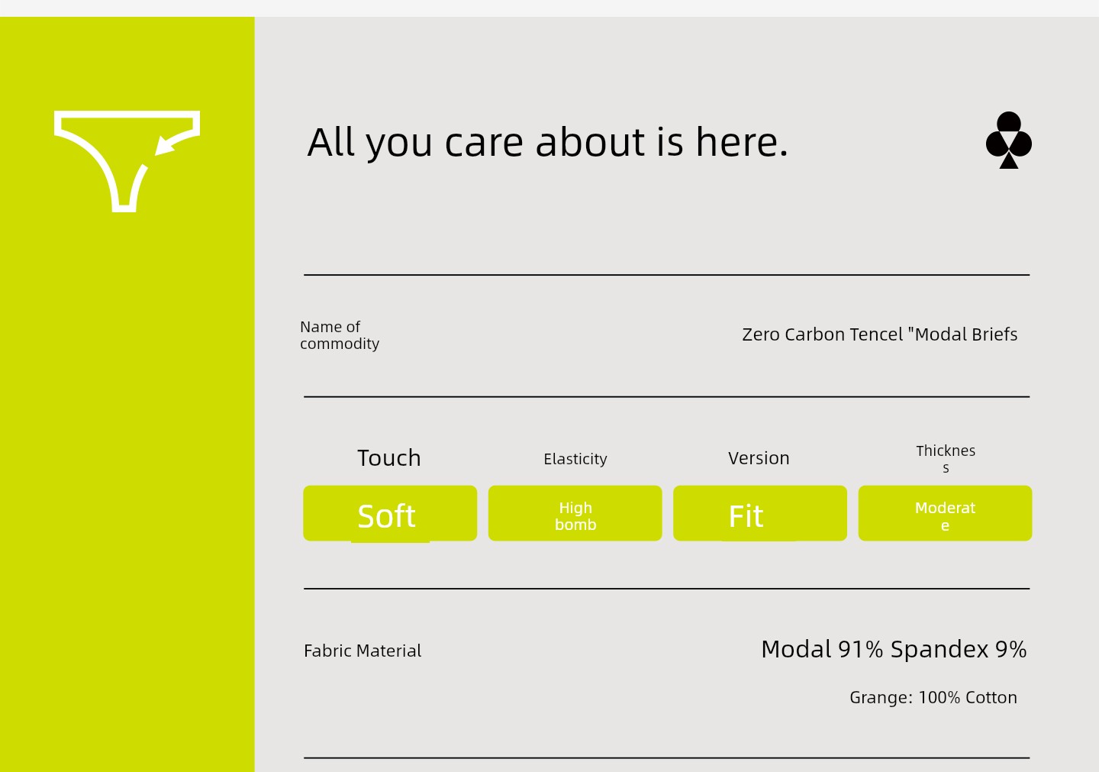Click the Fabric Material label
This screenshot has height=772, width=1099.
tap(363, 651)
